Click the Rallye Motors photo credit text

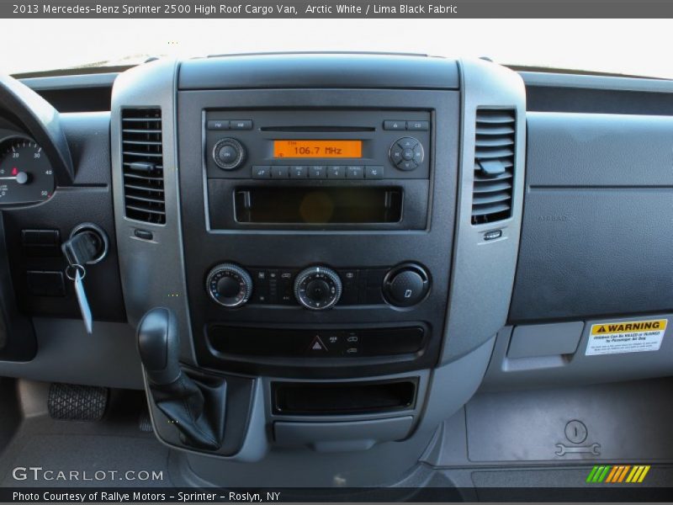tap(146, 497)
